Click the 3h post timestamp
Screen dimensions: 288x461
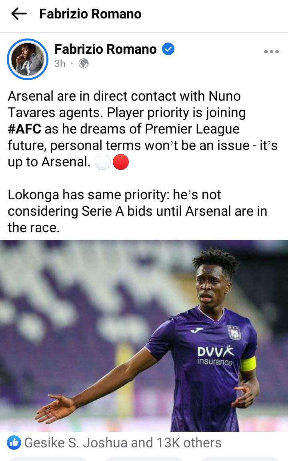click(x=60, y=63)
